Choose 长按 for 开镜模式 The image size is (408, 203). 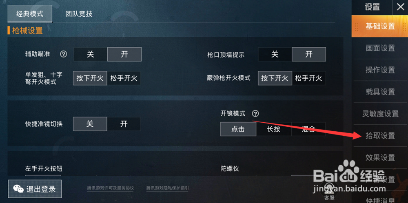click(274, 129)
